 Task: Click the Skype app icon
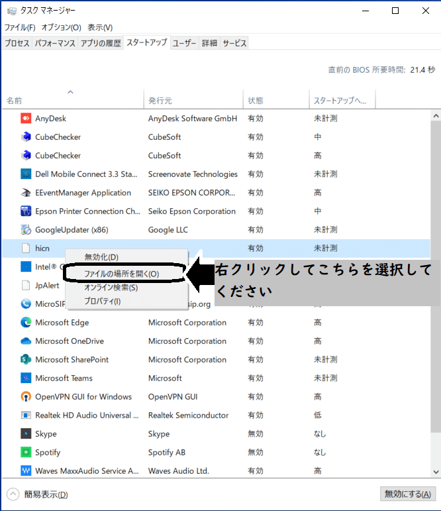pyautogui.click(x=26, y=433)
